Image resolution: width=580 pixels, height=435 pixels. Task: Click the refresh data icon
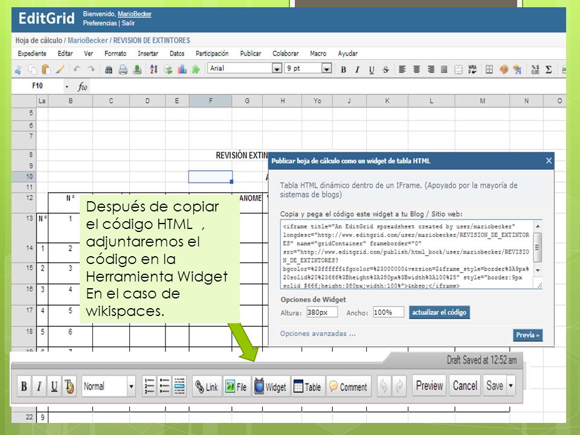click(168, 69)
